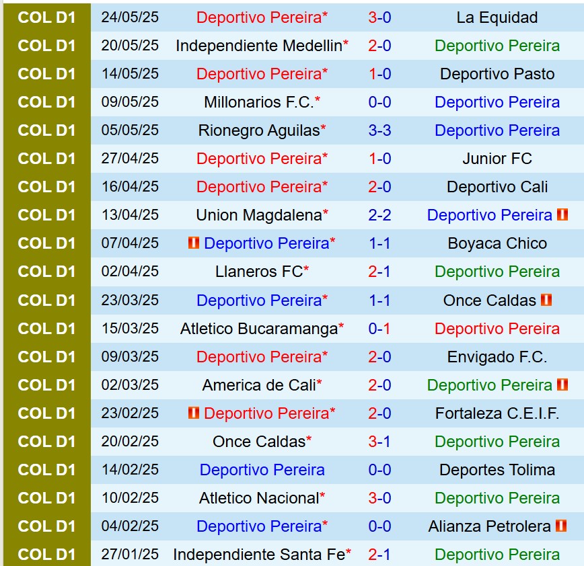Click the Millonarios F.C. team name
Screen dimensions: 584x566
[x=258, y=102]
